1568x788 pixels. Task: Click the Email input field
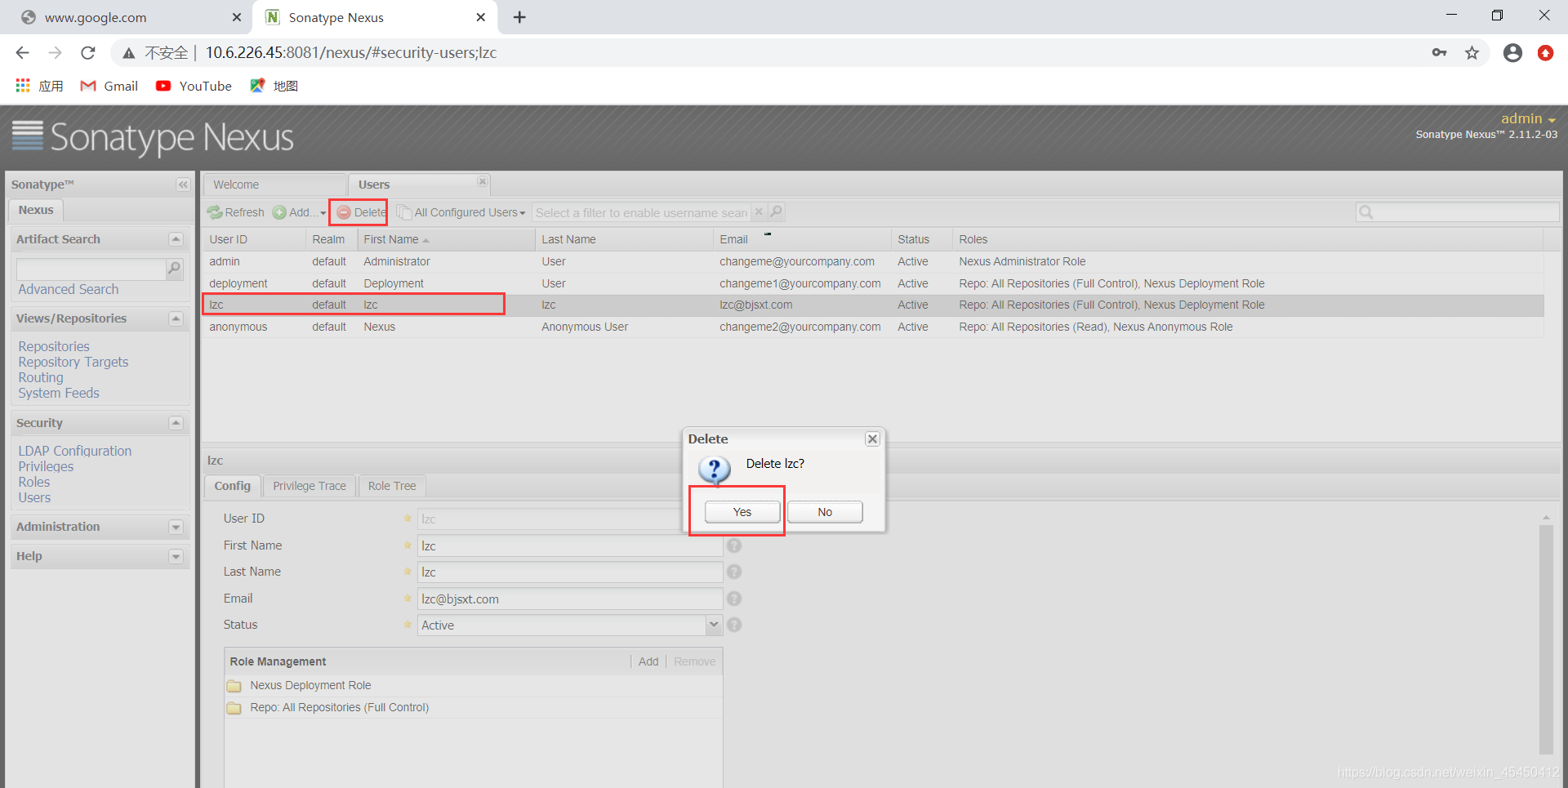(570, 599)
